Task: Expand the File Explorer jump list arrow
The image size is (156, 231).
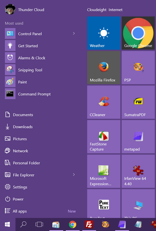Action: tap(74, 175)
